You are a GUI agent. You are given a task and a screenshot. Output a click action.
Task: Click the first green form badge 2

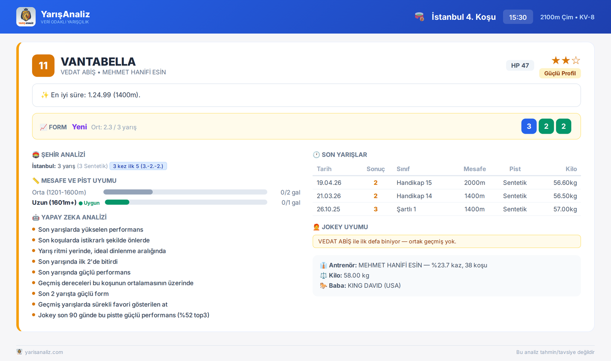[x=546, y=126]
